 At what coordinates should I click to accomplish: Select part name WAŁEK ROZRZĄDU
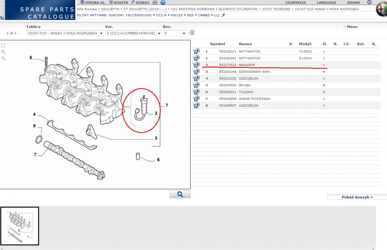254,99
